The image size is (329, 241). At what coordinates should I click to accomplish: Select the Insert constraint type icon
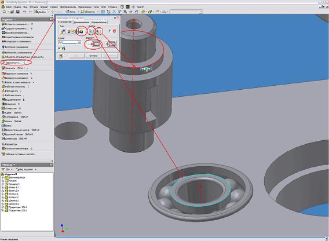click(x=81, y=31)
